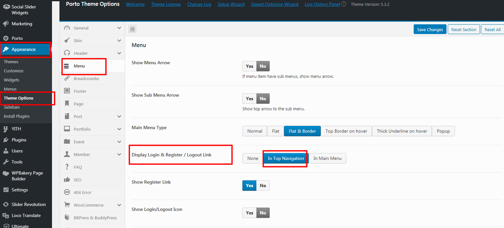
Task: Click the Tools wrench icon
Action: pos(6,162)
